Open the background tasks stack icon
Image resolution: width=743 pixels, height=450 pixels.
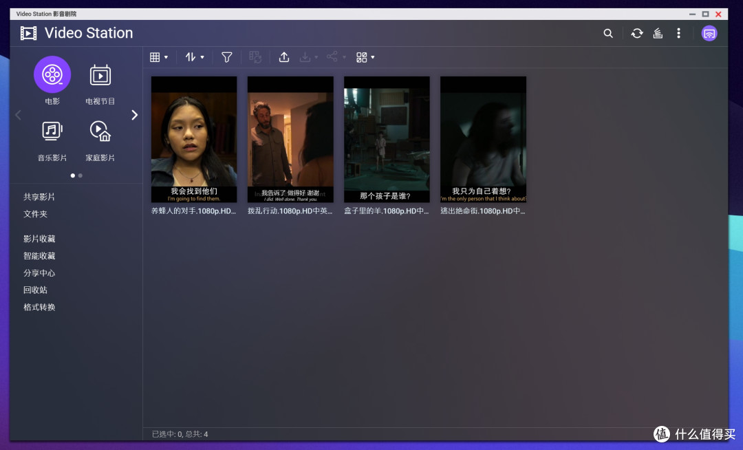point(658,33)
